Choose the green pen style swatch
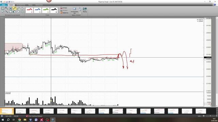The height and width of the screenshot is (122, 218). [x=46, y=10]
